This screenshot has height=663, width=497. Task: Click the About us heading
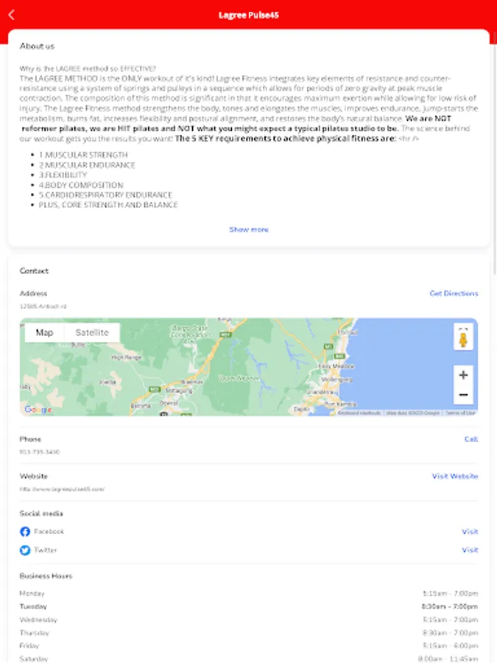(x=38, y=46)
